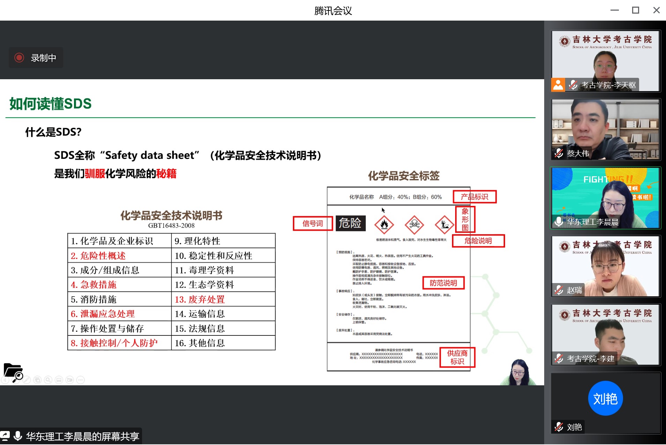Click the 华东理工李晨晨的屏幕共享 label

82,436
